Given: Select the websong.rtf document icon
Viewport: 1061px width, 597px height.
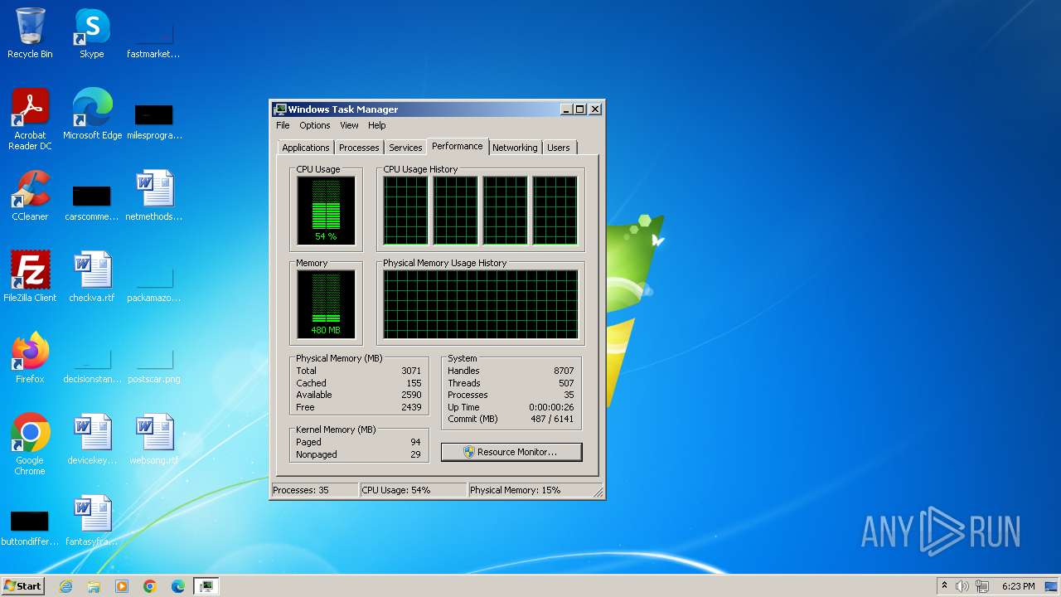Looking at the screenshot, I should (x=153, y=439).
